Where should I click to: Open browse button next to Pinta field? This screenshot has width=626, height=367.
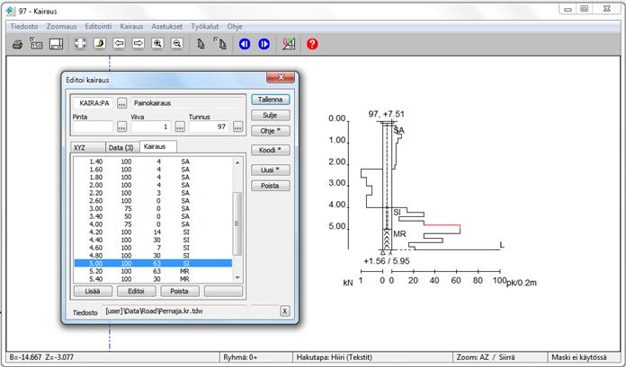[x=121, y=127]
